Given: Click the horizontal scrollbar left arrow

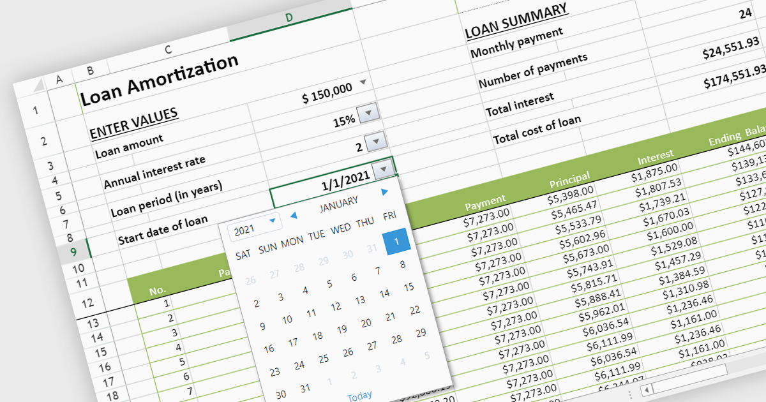Looking at the screenshot, I should pyautogui.click(x=647, y=390).
